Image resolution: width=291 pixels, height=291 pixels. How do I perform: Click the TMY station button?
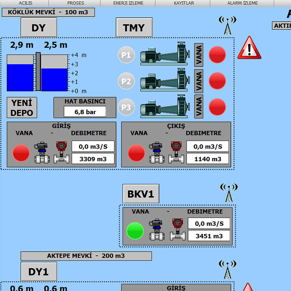[134, 28]
